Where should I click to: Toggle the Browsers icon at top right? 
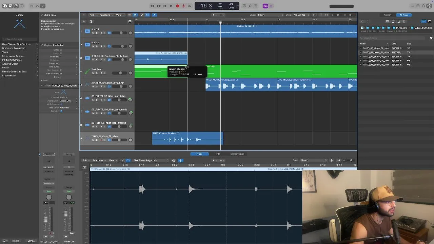coord(430,6)
